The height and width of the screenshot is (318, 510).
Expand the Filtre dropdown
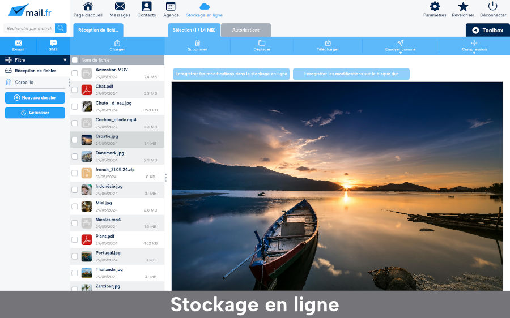[x=35, y=60]
